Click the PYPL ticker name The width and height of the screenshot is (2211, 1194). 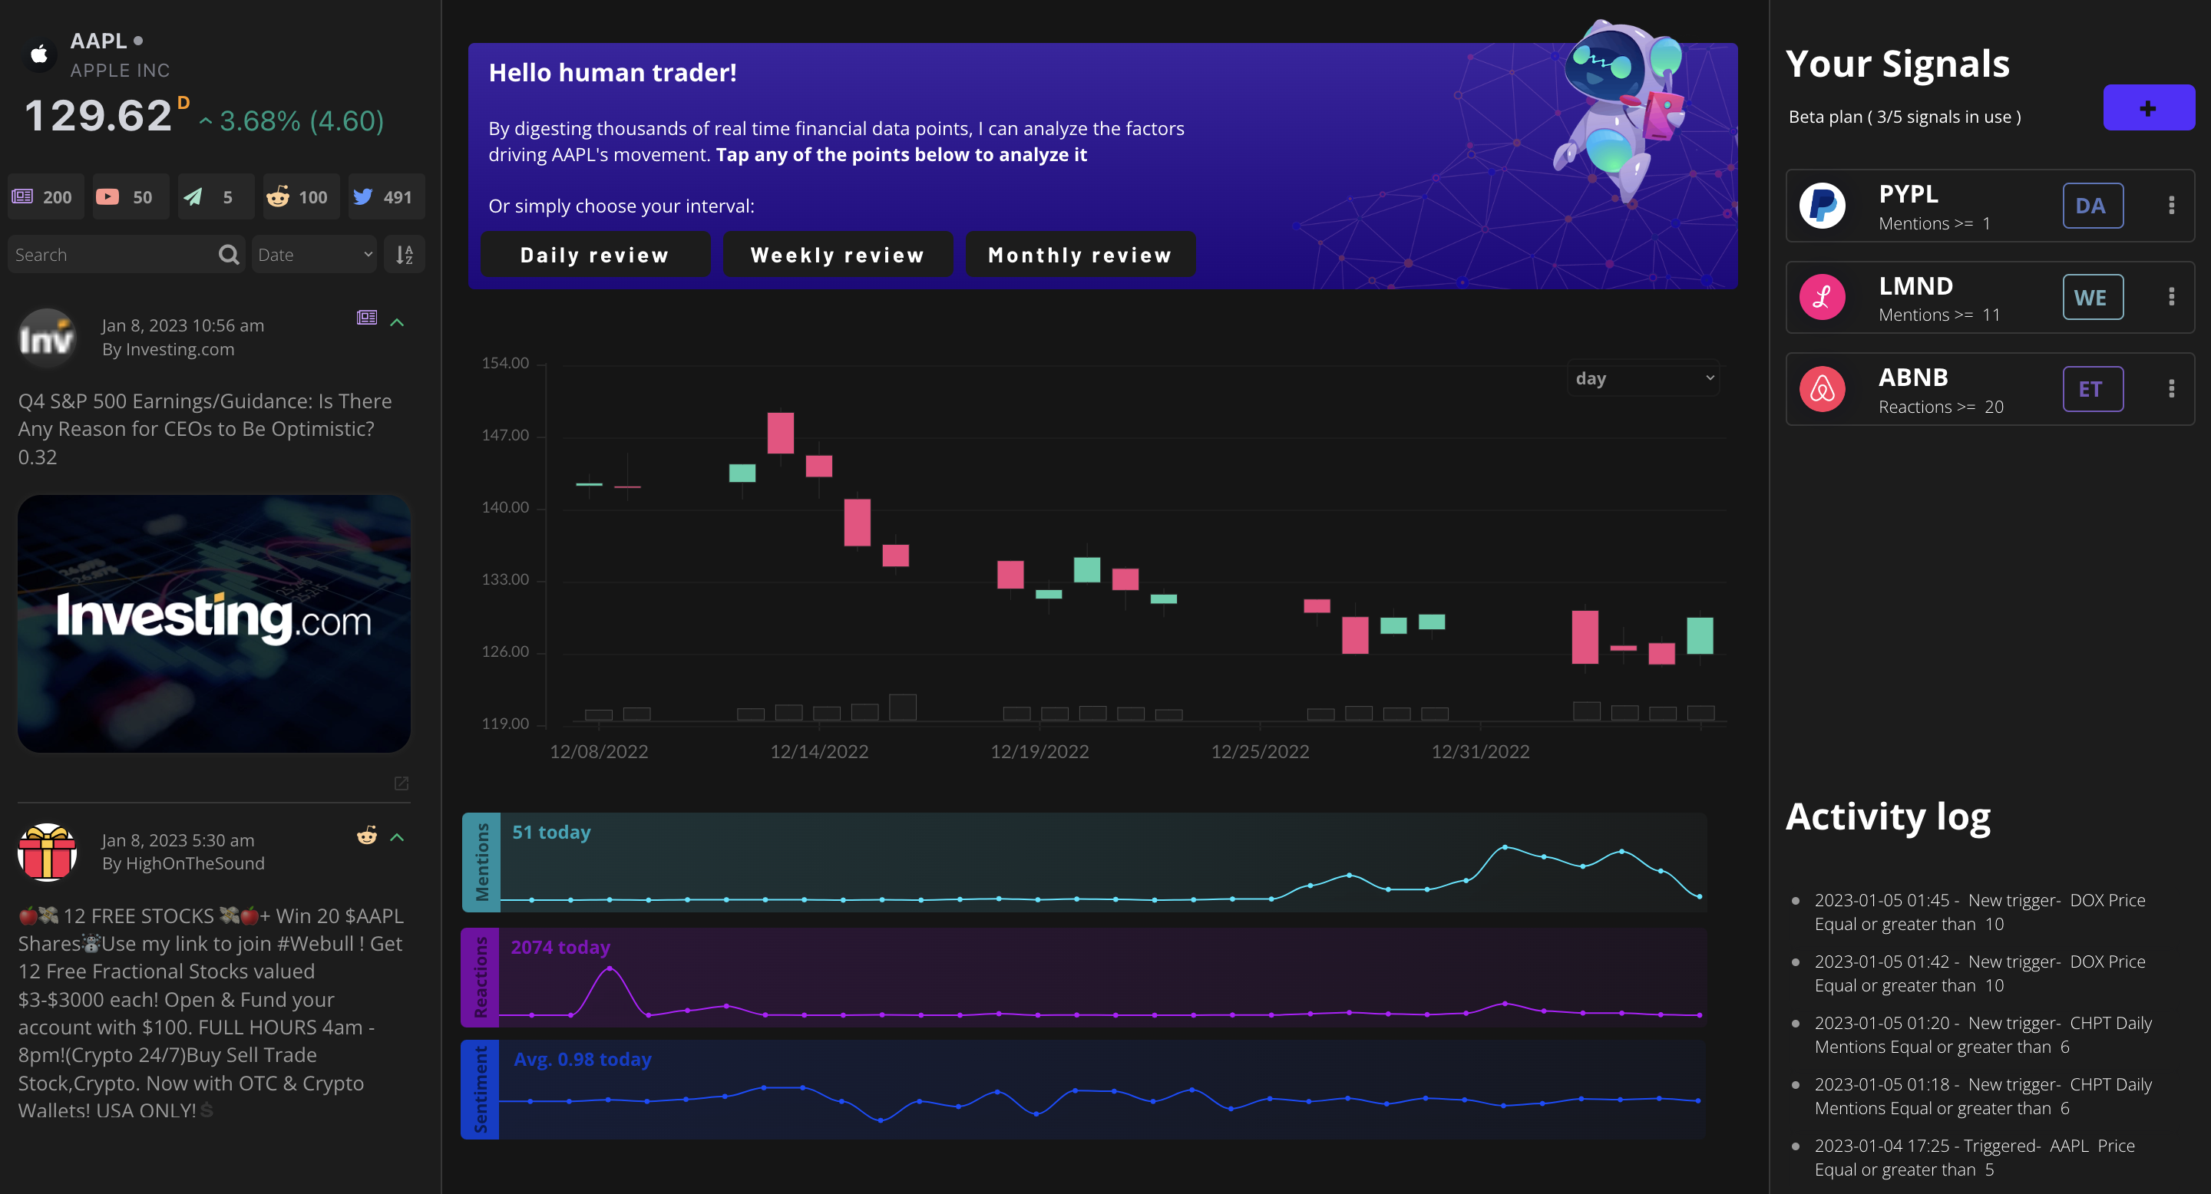click(x=1908, y=195)
